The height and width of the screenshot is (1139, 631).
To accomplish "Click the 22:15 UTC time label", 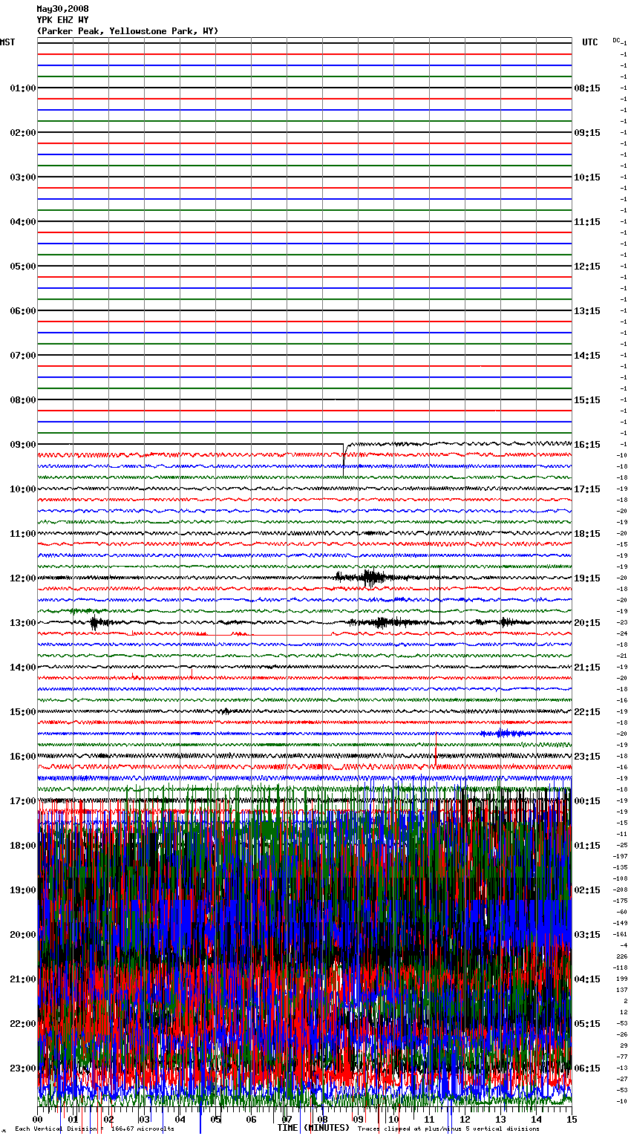I will coord(587,712).
